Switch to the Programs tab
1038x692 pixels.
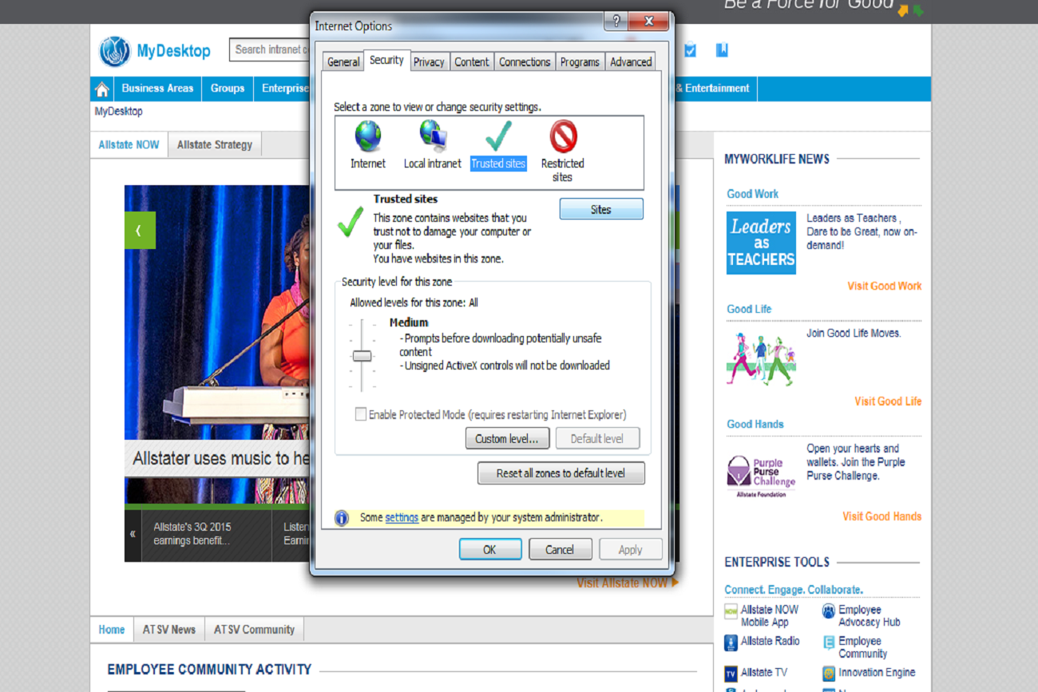580,62
